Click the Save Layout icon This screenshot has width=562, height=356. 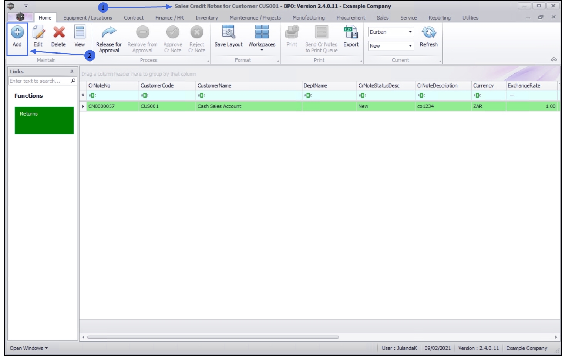tap(229, 32)
